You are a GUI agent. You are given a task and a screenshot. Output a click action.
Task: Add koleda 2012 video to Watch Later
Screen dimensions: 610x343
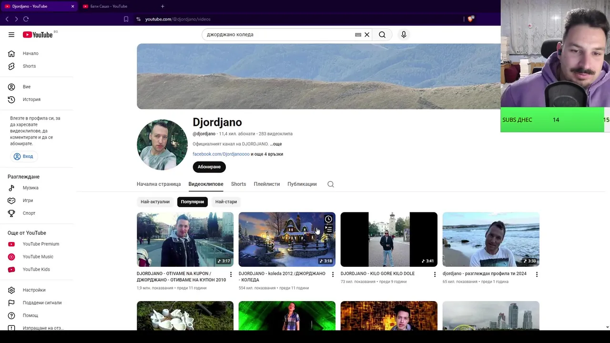click(328, 219)
